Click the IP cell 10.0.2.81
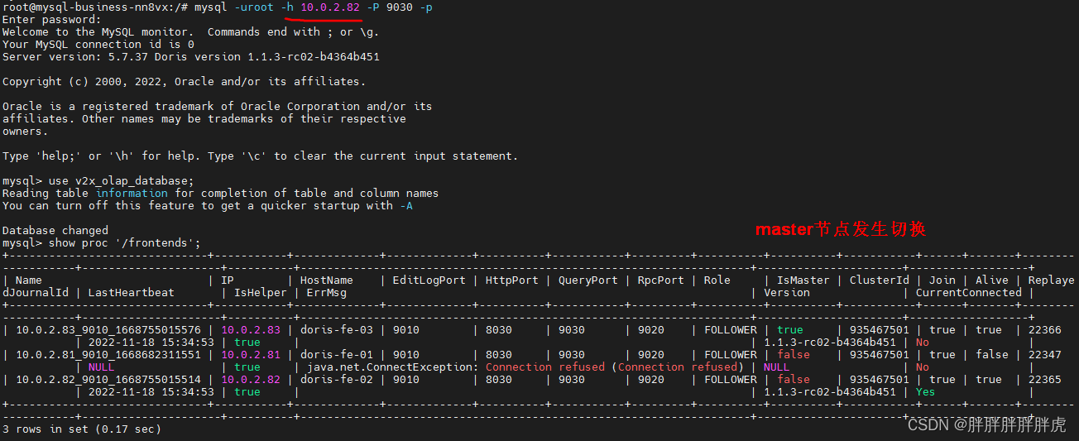The image size is (1079, 441). (251, 355)
